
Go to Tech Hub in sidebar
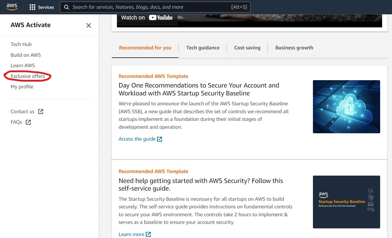coord(21,44)
